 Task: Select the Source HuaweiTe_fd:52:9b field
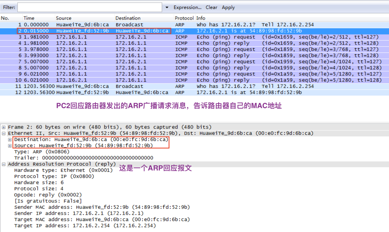pyautogui.click(x=84, y=146)
